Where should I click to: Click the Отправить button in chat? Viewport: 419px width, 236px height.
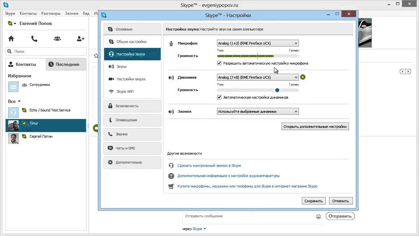click(x=340, y=216)
